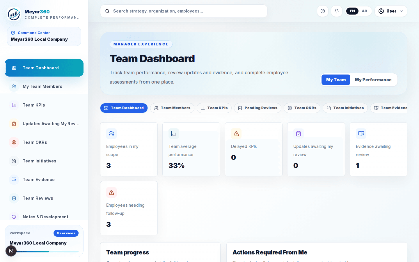This screenshot has width=419, height=262.
Task: Open the Team Dashboard tab
Action: click(x=124, y=108)
